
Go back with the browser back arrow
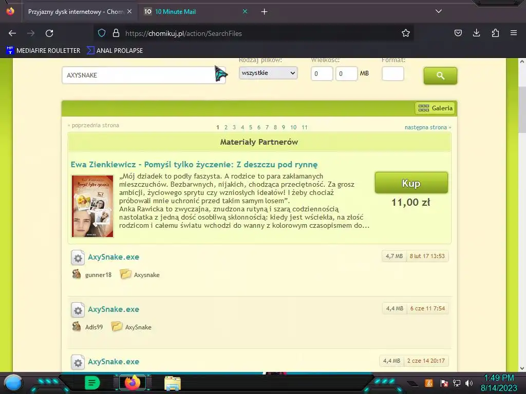(x=12, y=33)
